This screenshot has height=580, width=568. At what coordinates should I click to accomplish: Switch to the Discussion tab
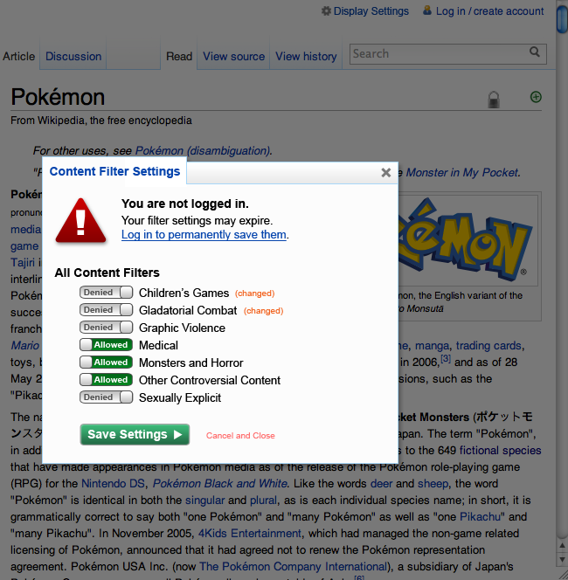coord(73,56)
